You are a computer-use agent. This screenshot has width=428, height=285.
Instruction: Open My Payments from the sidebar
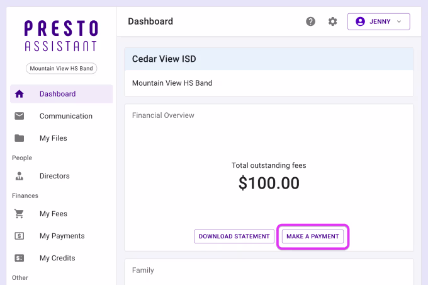point(62,236)
